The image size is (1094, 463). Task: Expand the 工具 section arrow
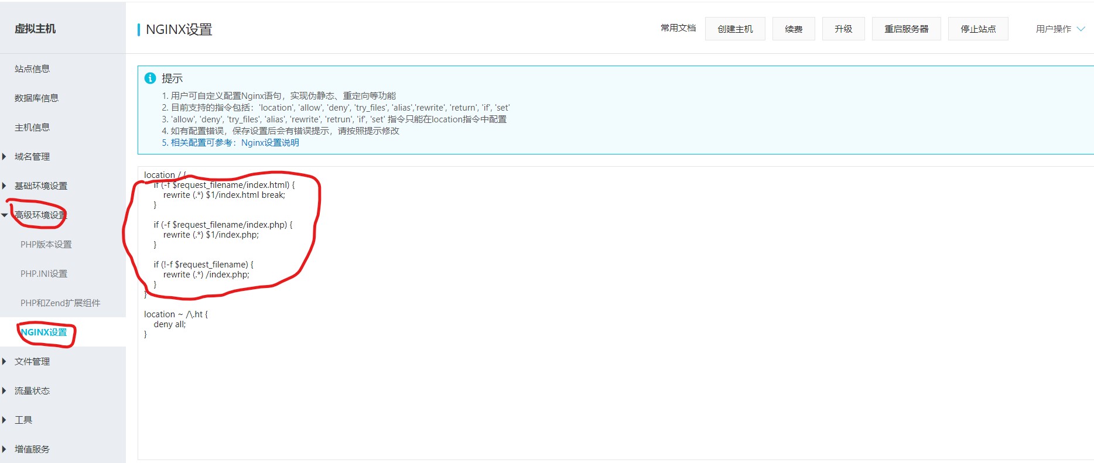click(4, 420)
